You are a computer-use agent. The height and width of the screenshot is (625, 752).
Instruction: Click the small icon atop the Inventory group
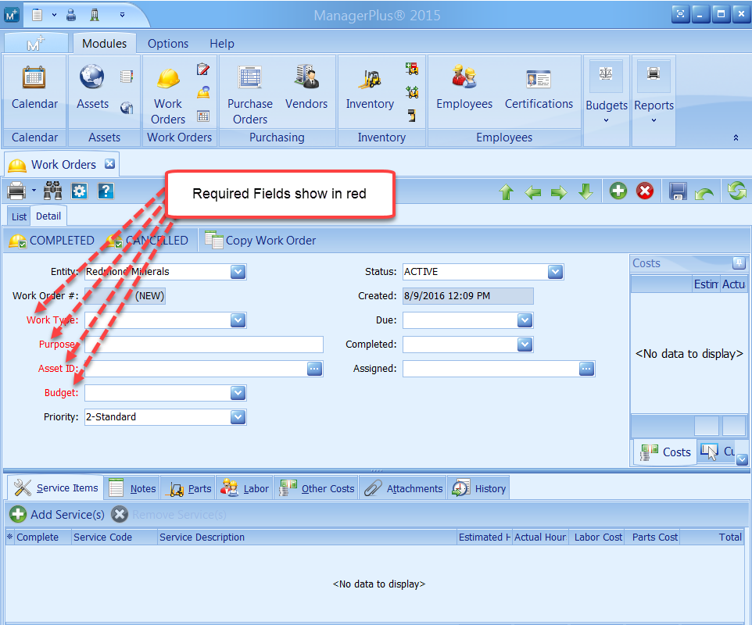tap(411, 69)
